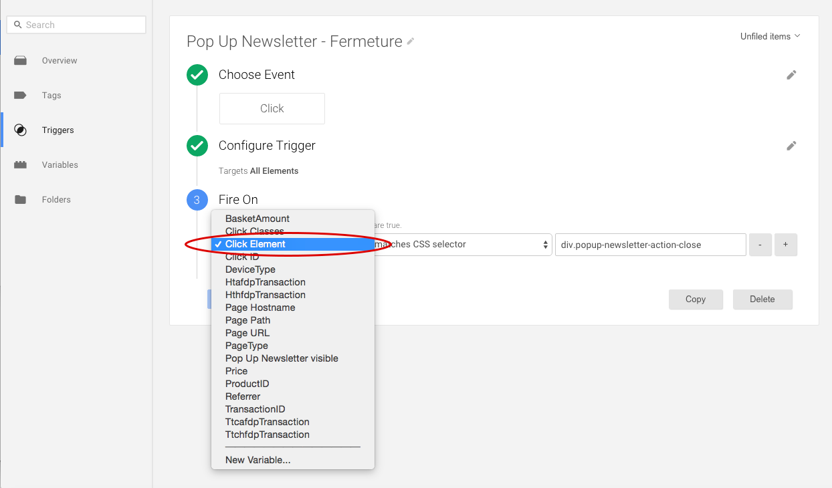Click green checkmark beside Configure Trigger

coord(197,146)
